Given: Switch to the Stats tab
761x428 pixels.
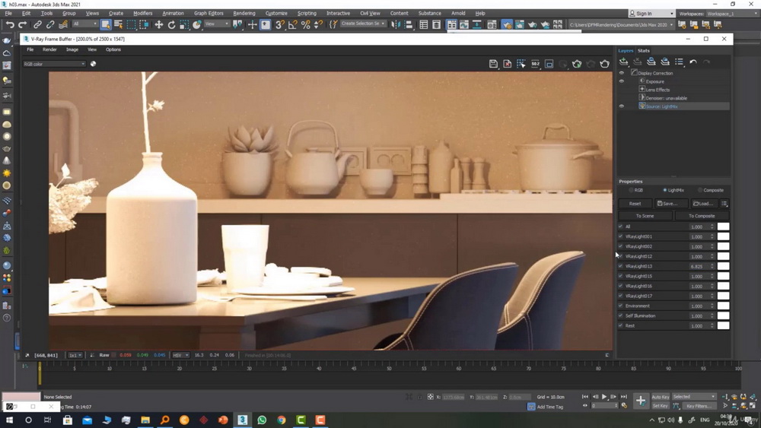Looking at the screenshot, I should (644, 50).
